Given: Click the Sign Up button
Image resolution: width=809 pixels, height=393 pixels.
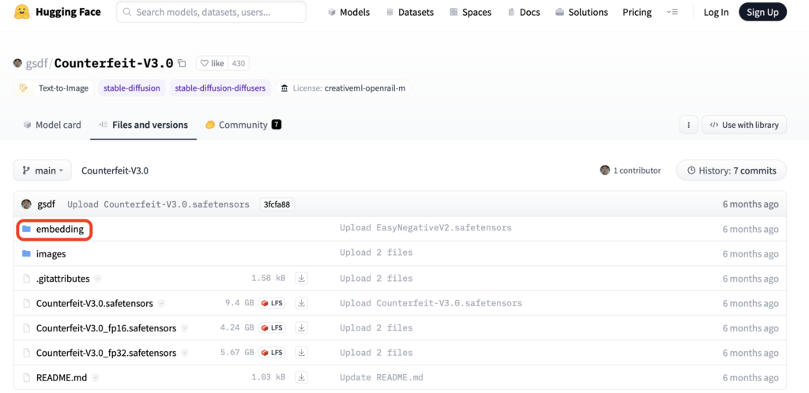Looking at the screenshot, I should click(x=762, y=13).
